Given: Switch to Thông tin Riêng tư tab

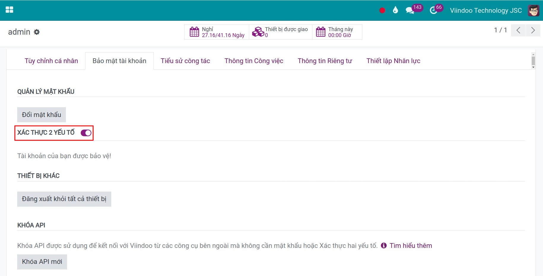Looking at the screenshot, I should click(x=325, y=61).
